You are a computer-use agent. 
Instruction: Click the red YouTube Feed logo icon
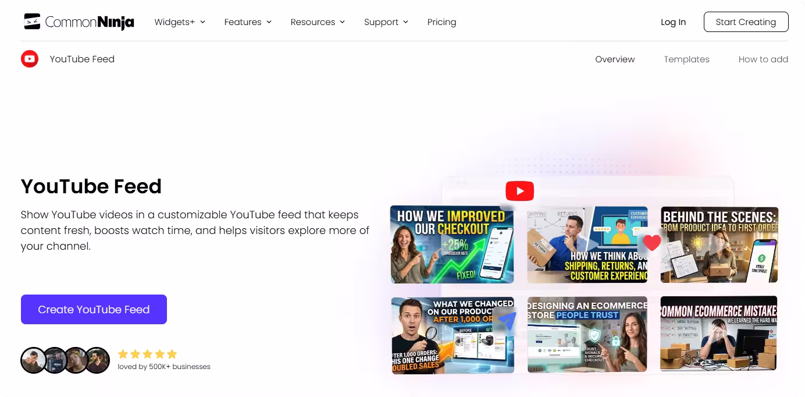[29, 59]
